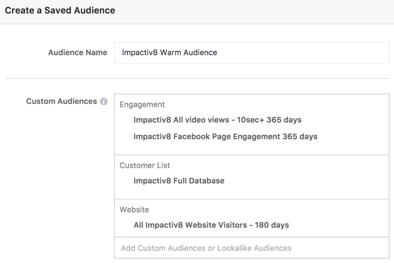Click the 180 days text of Website Visitors
Image resolution: width=394 pixels, height=263 pixels.
(272, 225)
